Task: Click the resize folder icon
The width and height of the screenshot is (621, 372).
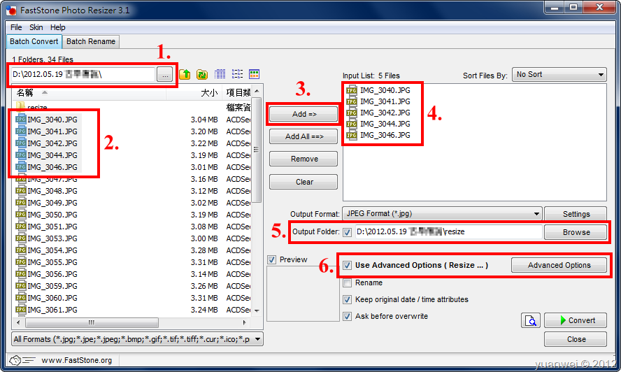Action: 20,106
